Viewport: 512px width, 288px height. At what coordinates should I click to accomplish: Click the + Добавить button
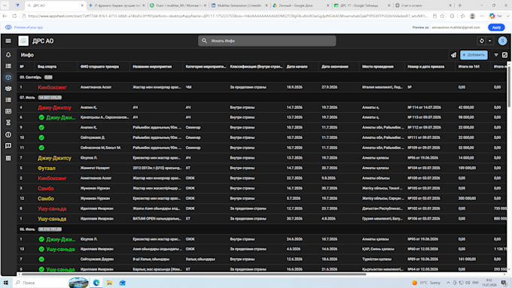pos(474,55)
